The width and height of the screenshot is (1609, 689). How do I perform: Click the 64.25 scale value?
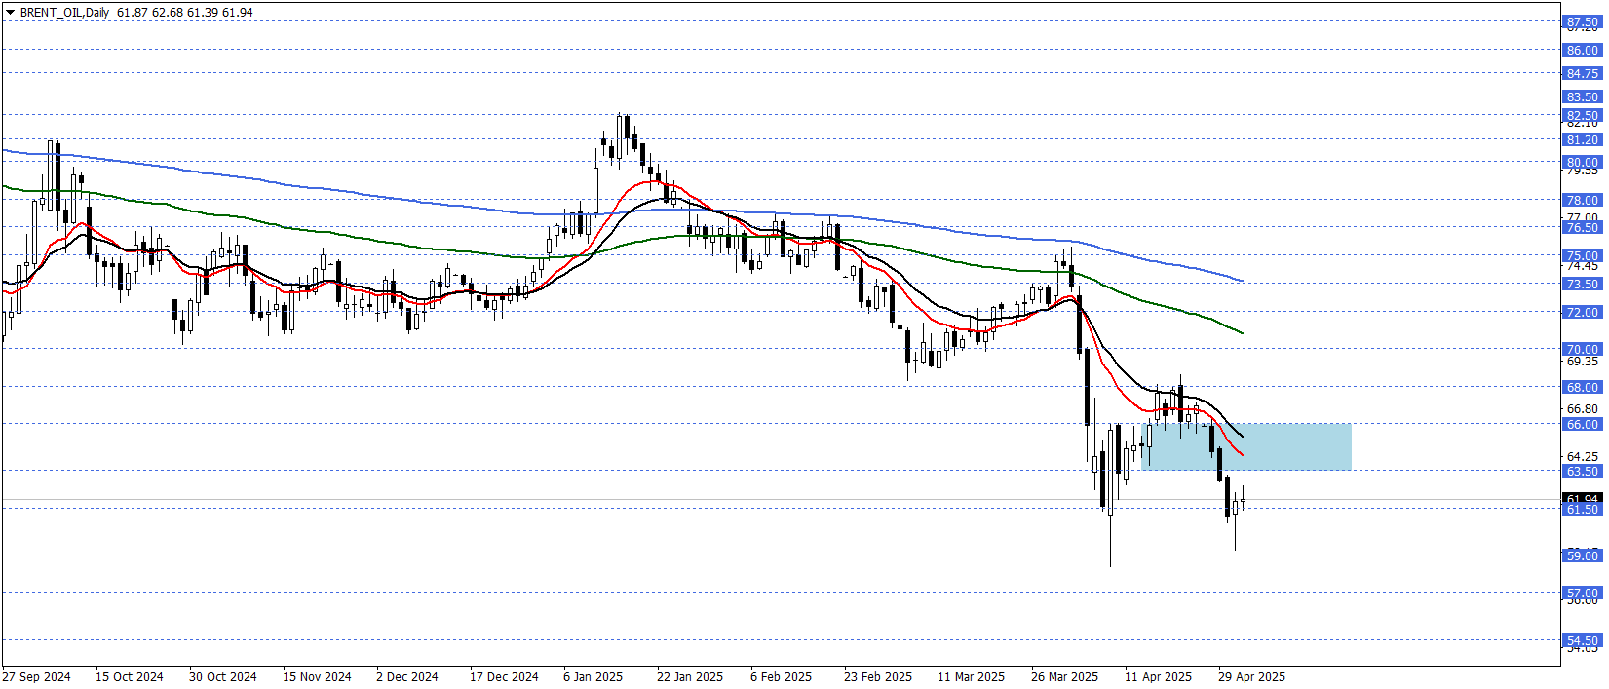1583,456
